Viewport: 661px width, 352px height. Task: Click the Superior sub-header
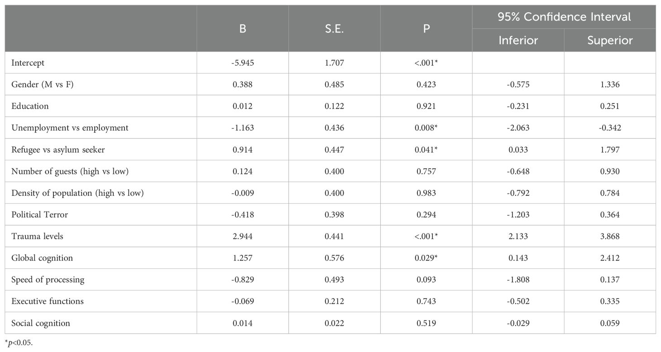point(610,40)
